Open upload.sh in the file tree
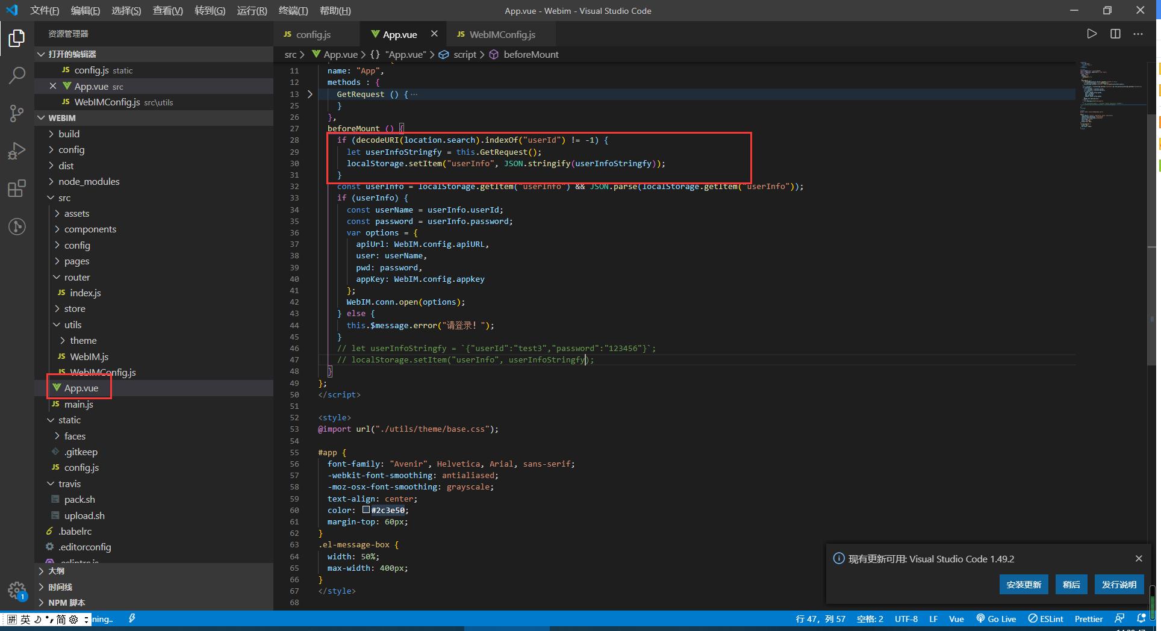Screen dimensions: 1161x631 (84, 515)
